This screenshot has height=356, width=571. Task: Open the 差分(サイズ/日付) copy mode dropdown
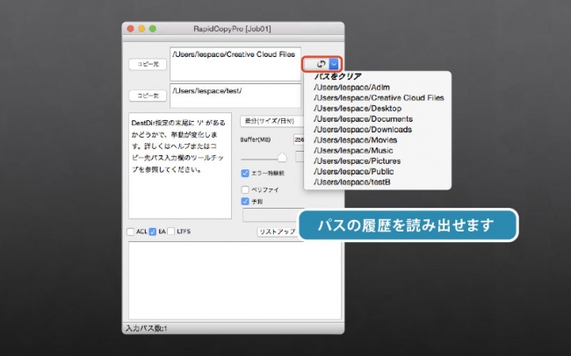pyautogui.click(x=272, y=121)
